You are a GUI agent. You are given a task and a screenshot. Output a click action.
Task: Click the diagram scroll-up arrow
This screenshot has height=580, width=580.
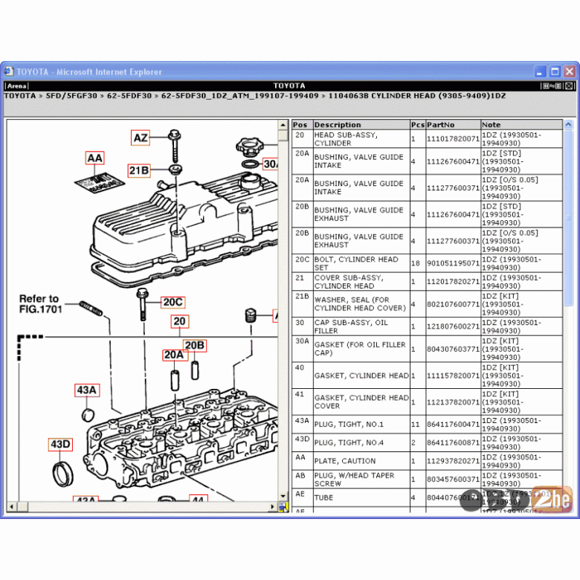283,125
